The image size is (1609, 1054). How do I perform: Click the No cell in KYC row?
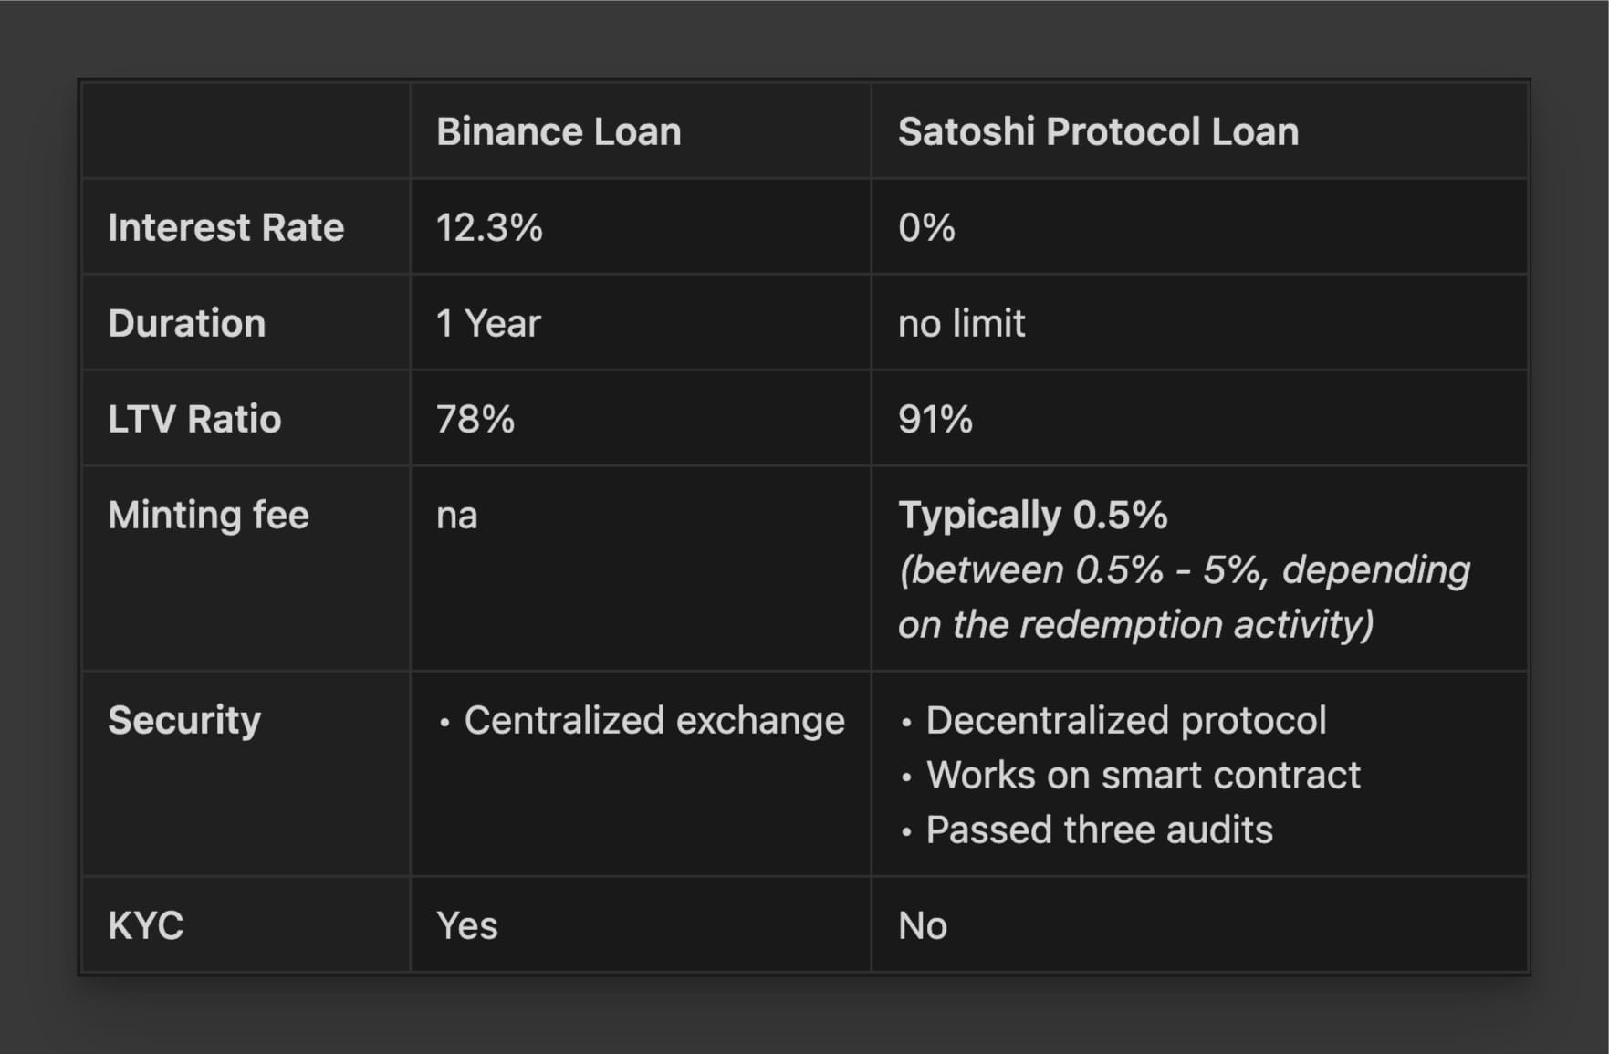click(x=923, y=925)
